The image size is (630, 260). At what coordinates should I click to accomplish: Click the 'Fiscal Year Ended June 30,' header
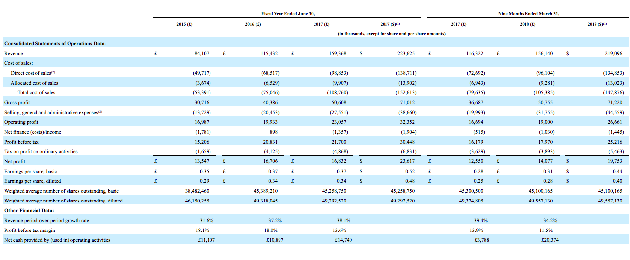click(x=287, y=14)
